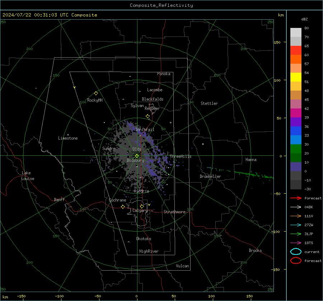Click the Strathmore label
The width and height of the screenshot is (323, 301).
click(174, 212)
